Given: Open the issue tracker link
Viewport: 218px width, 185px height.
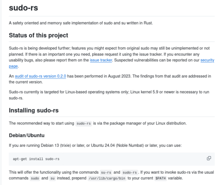Looking at the screenshot, I should (101, 60).
